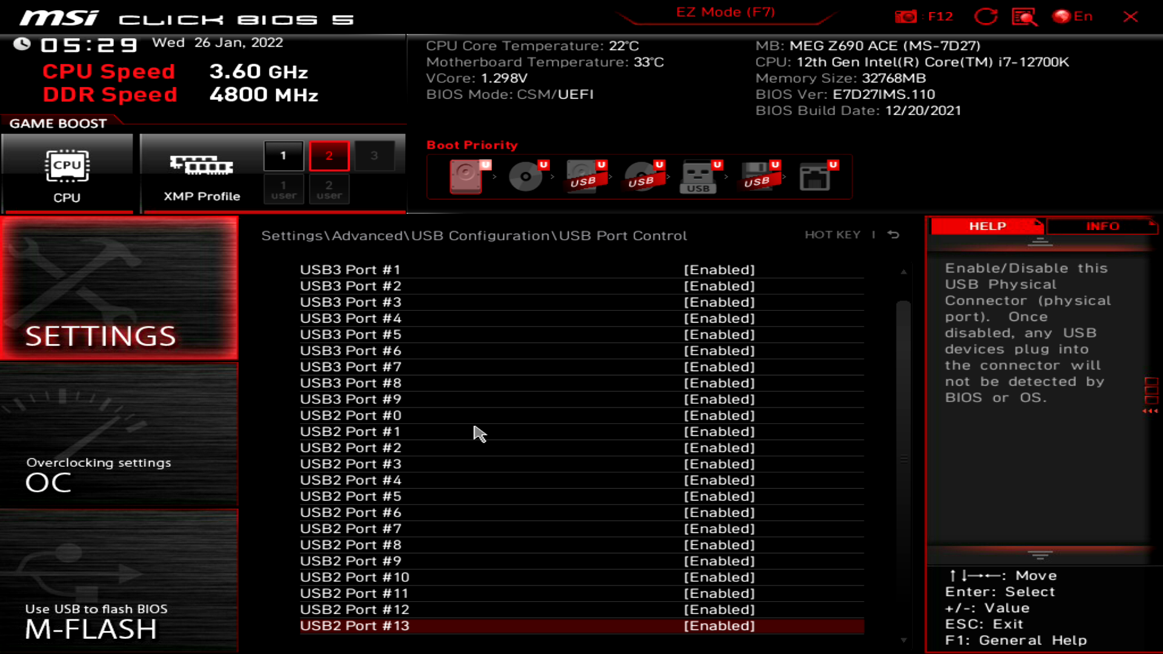Click the network boot icon in Boot Priority

[816, 177]
